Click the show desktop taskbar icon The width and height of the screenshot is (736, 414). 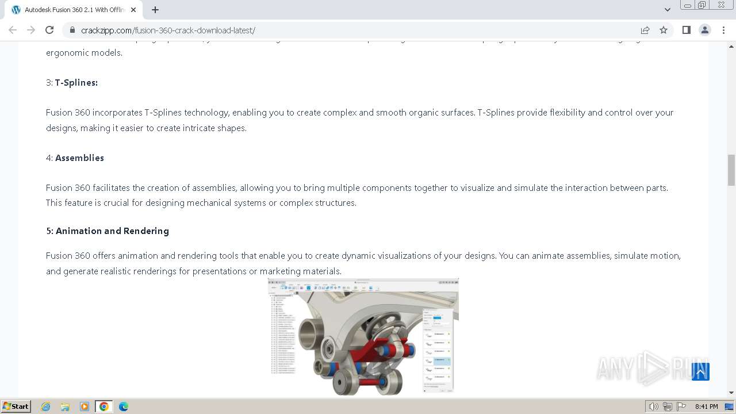tap(729, 407)
